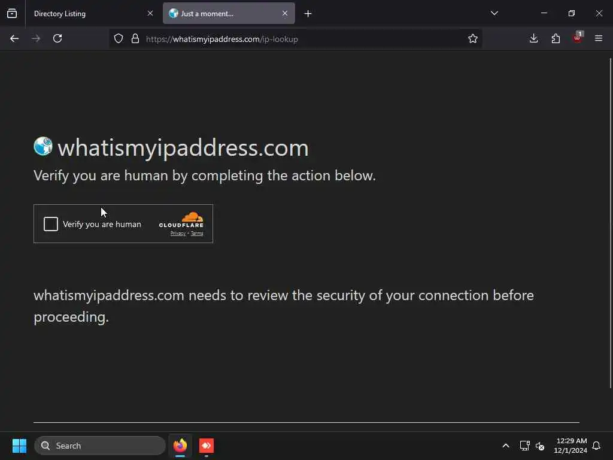613x460 pixels.
Task: Open the clock showing 12:29 AM
Action: coord(570,446)
